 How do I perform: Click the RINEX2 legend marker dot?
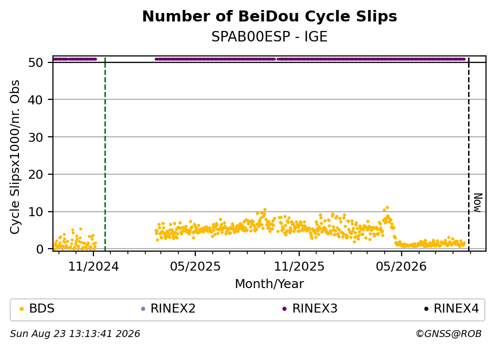(143, 309)
